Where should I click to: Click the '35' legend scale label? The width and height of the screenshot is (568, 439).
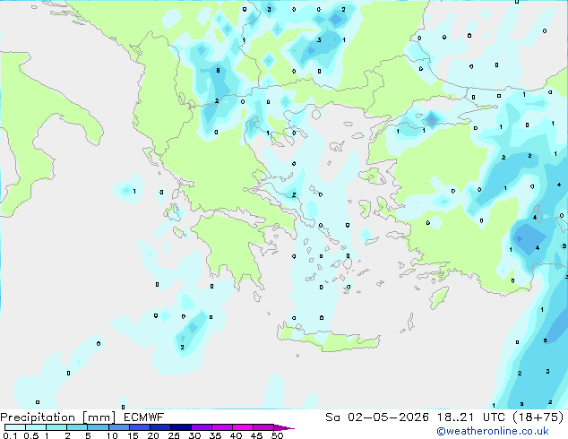tap(215, 435)
